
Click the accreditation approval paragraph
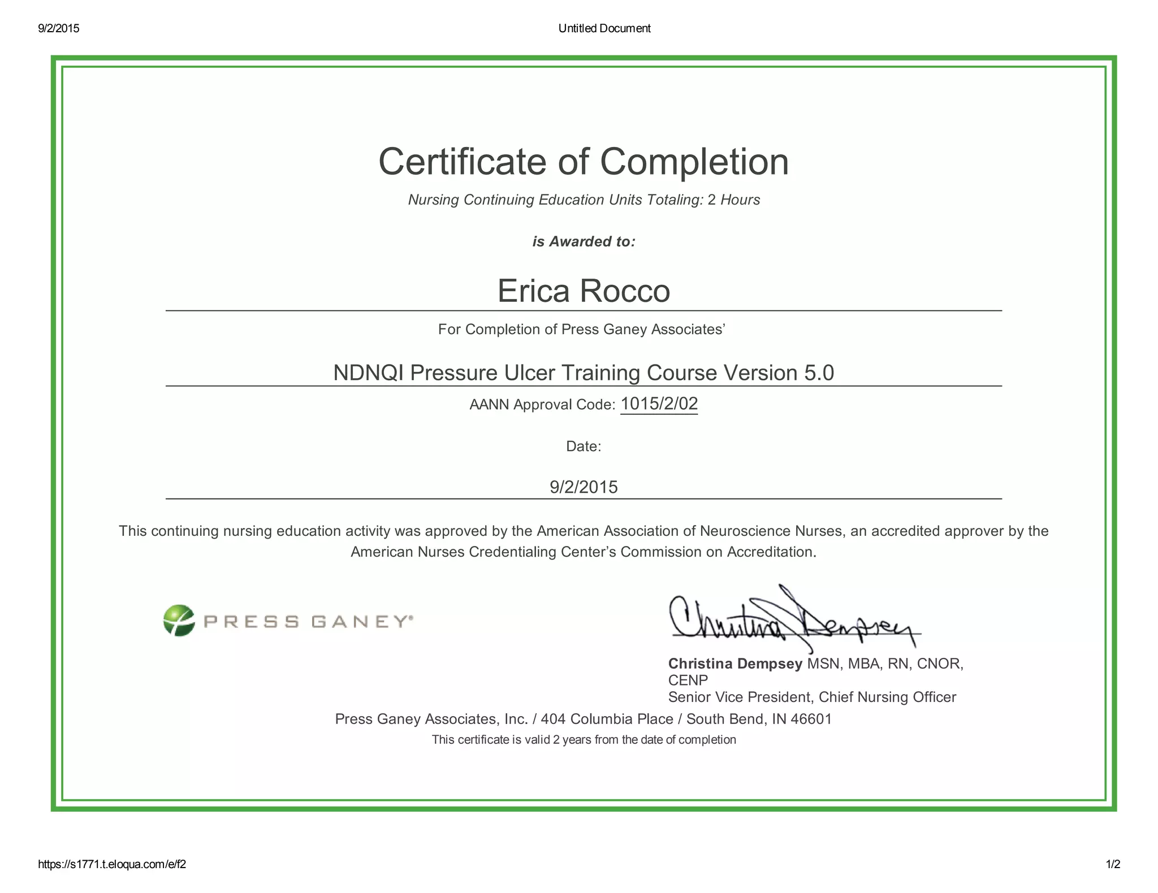click(x=583, y=541)
